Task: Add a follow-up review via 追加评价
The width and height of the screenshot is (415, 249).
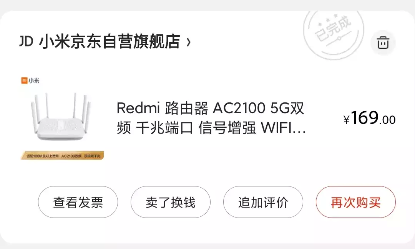Action: (x=263, y=202)
